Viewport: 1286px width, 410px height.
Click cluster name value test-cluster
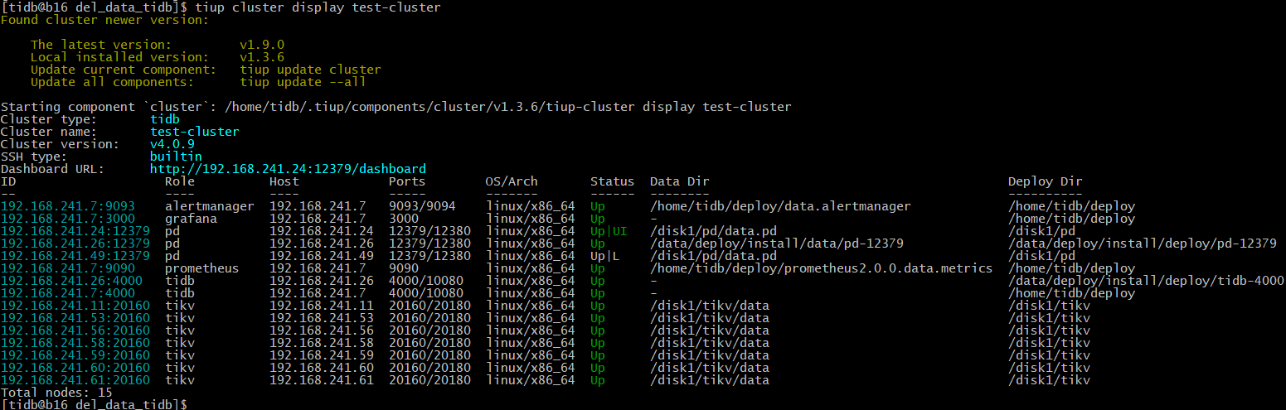pos(195,132)
